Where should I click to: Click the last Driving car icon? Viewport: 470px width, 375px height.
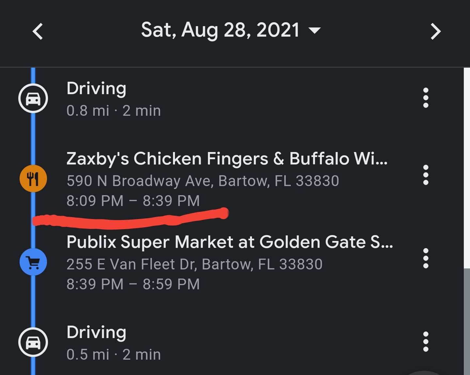(33, 342)
